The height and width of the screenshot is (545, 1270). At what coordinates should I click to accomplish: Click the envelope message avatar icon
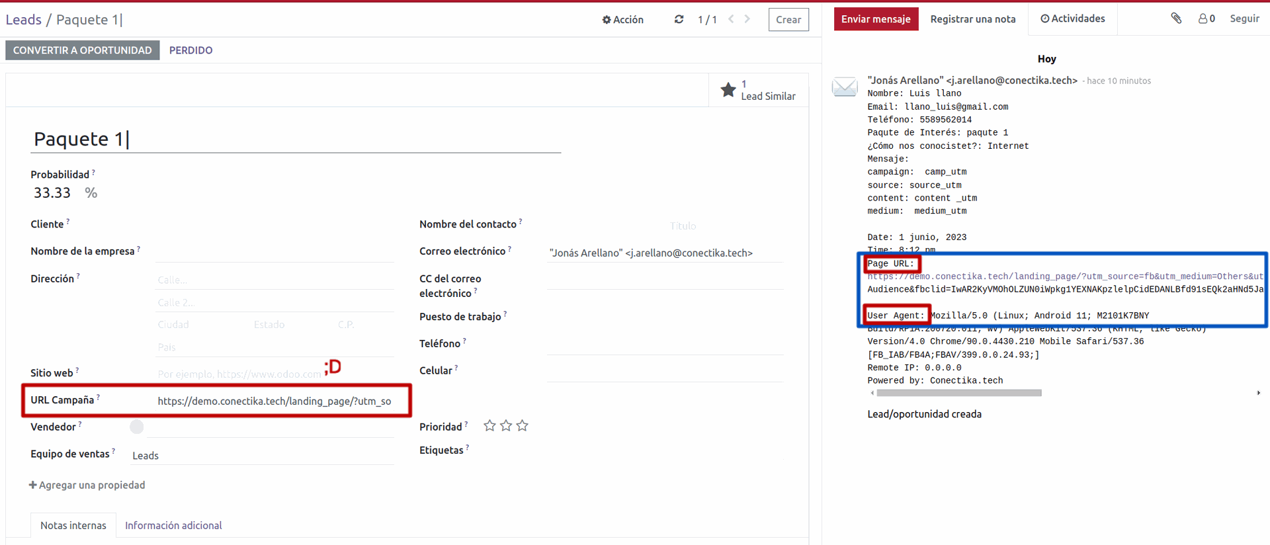[x=845, y=87]
